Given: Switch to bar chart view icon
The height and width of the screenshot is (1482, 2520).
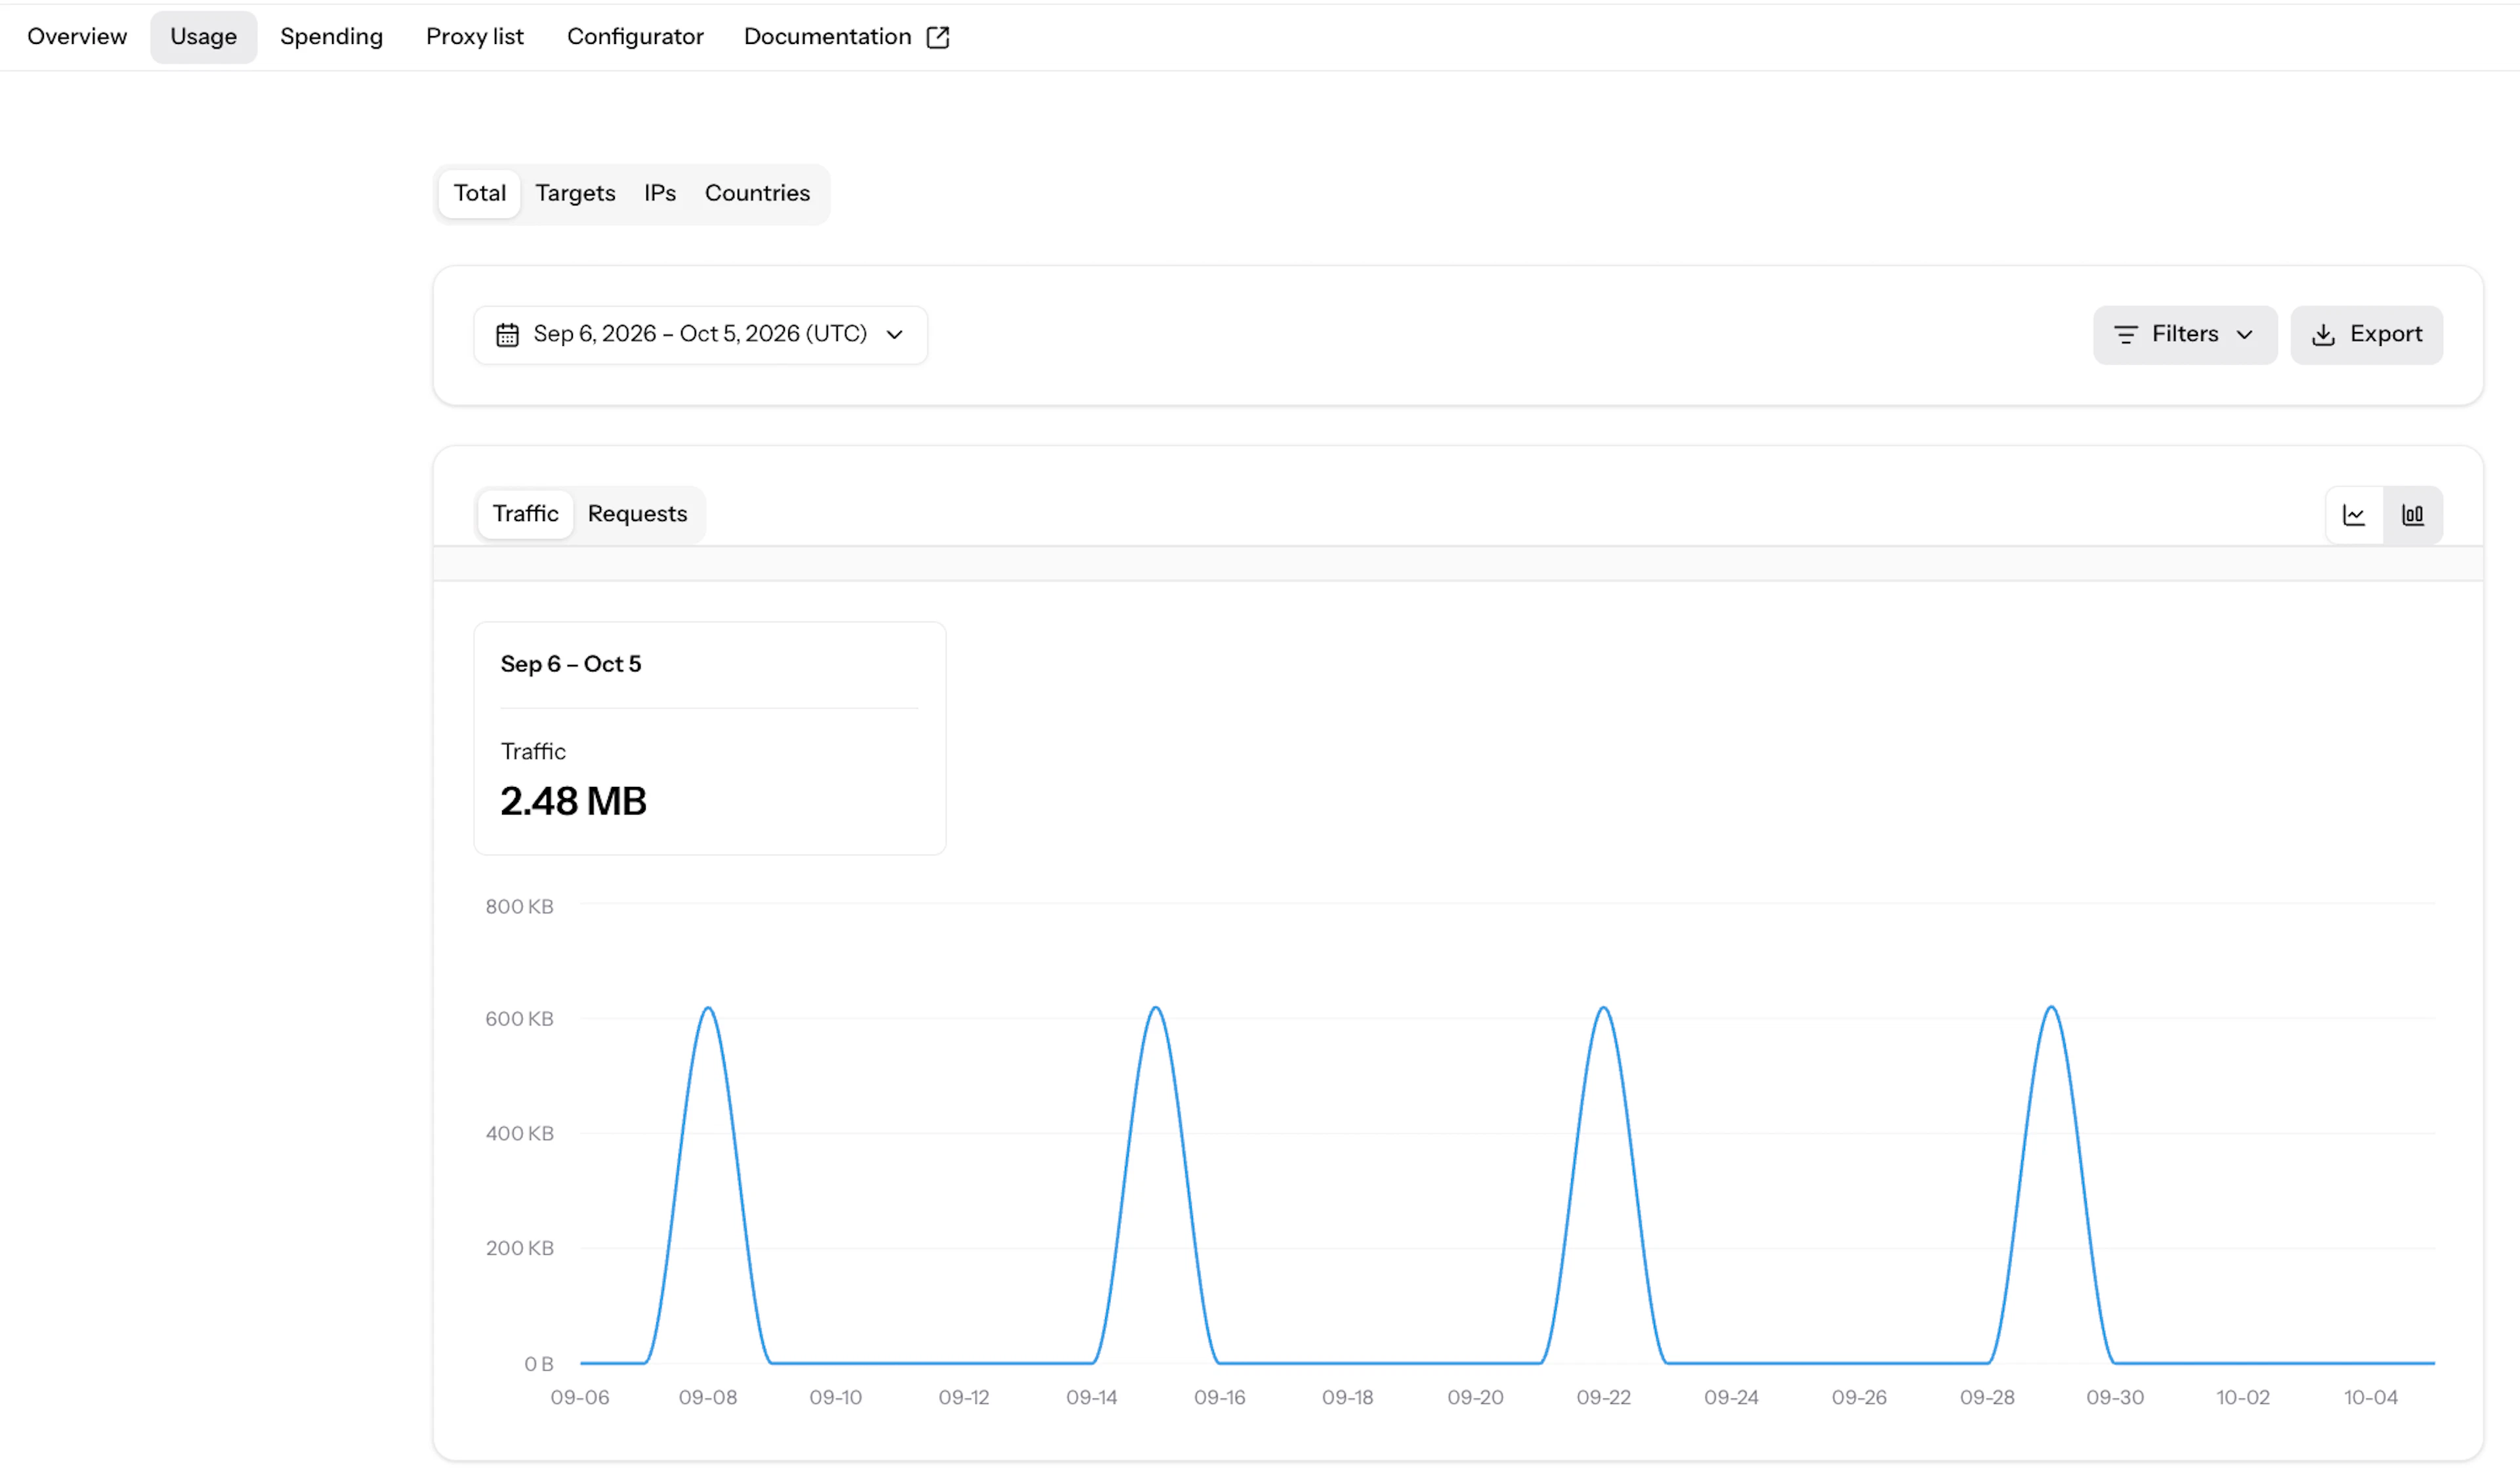Looking at the screenshot, I should tap(2412, 515).
